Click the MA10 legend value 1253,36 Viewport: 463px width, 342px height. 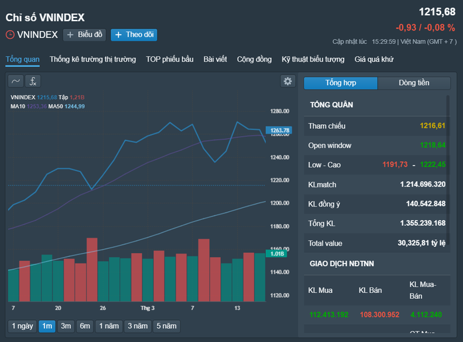tap(37, 106)
